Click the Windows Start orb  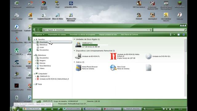[x=15, y=109]
